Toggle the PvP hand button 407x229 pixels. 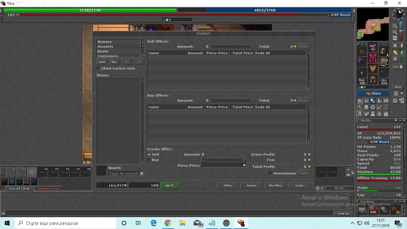pos(398,67)
